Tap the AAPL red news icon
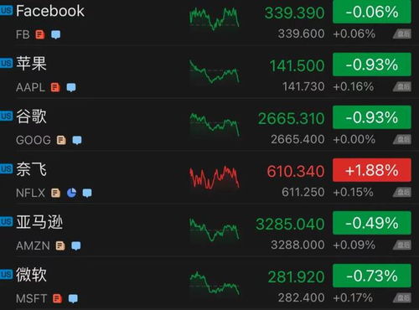419x310 pixels. click(x=55, y=87)
